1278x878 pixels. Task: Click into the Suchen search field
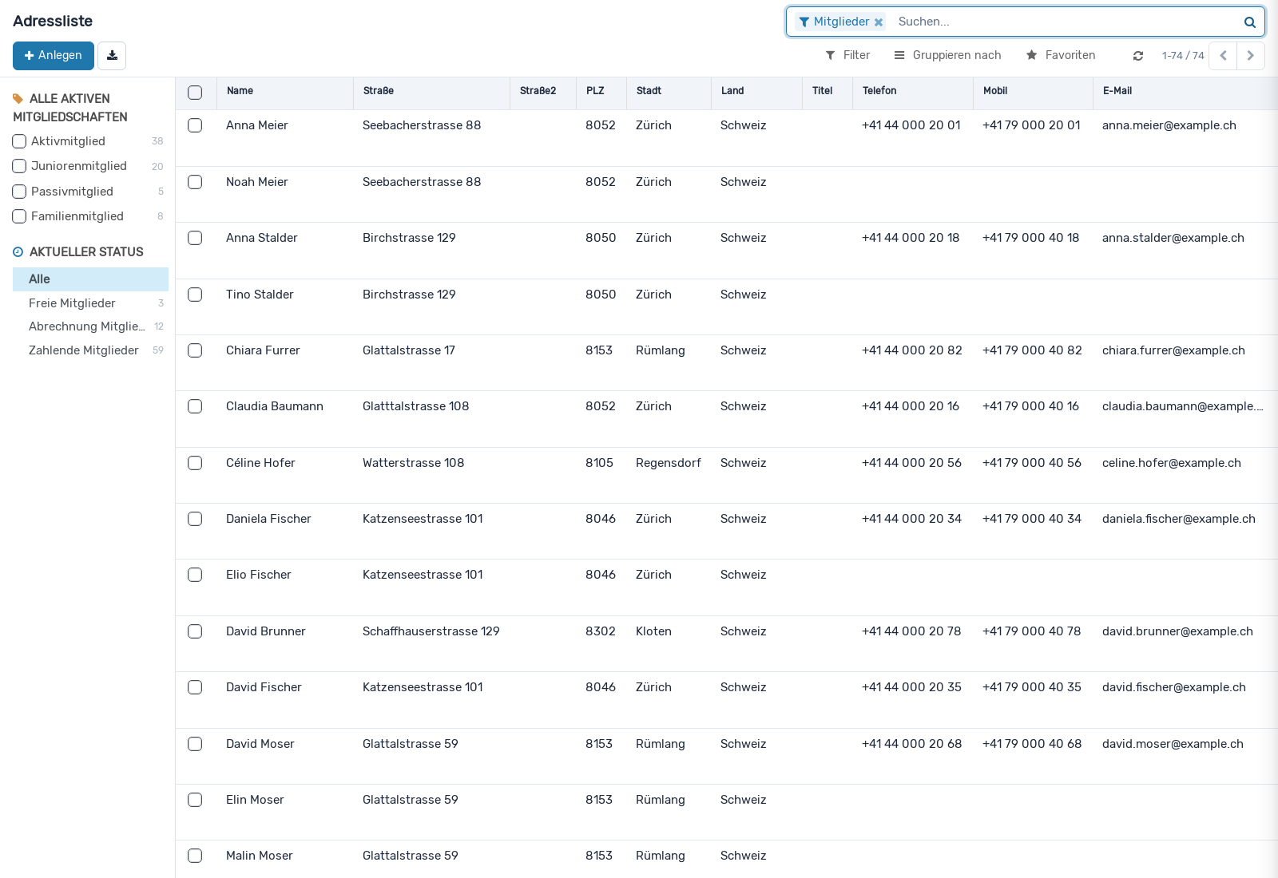click(x=1066, y=22)
